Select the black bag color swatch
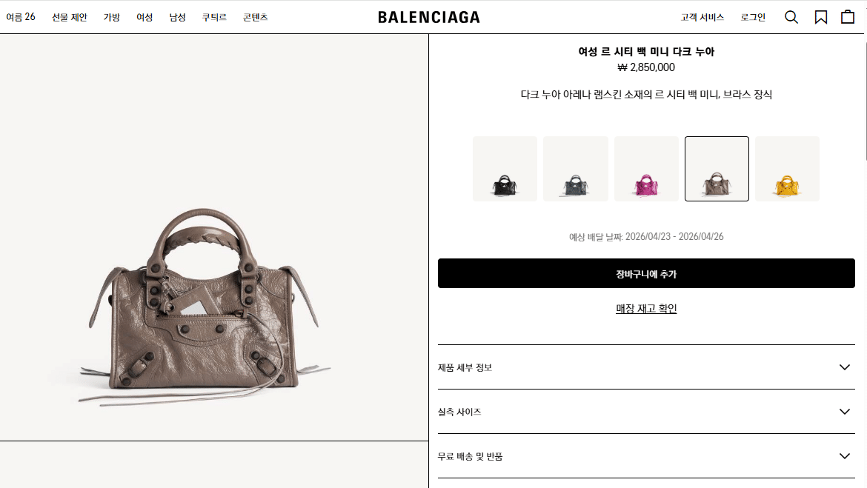Viewport: 867px width, 488px height. point(505,169)
